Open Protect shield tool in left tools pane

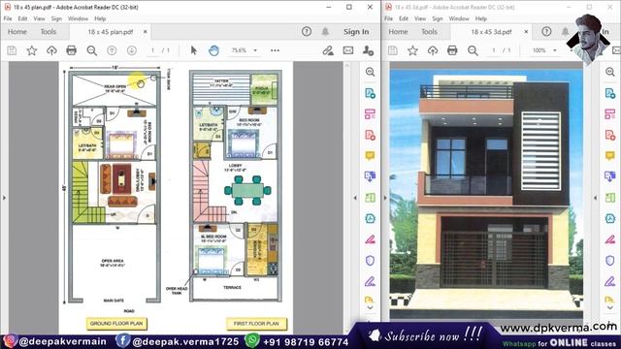point(370,261)
